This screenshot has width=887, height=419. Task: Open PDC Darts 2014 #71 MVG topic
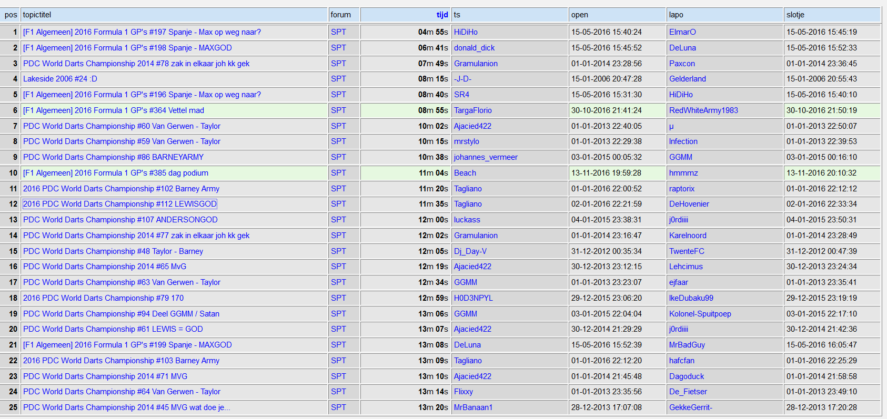[105, 376]
